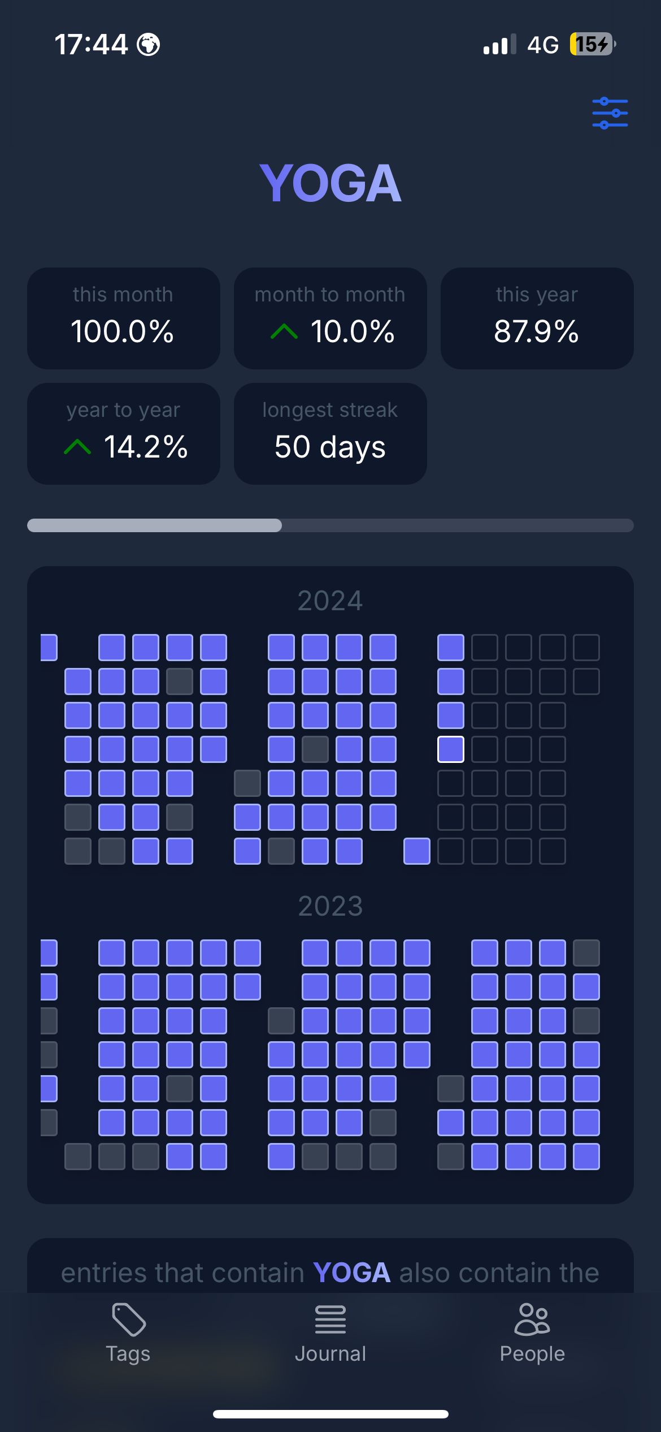This screenshot has width=661, height=1432.
Task: Tap the cellular signal bars
Action: (499, 45)
